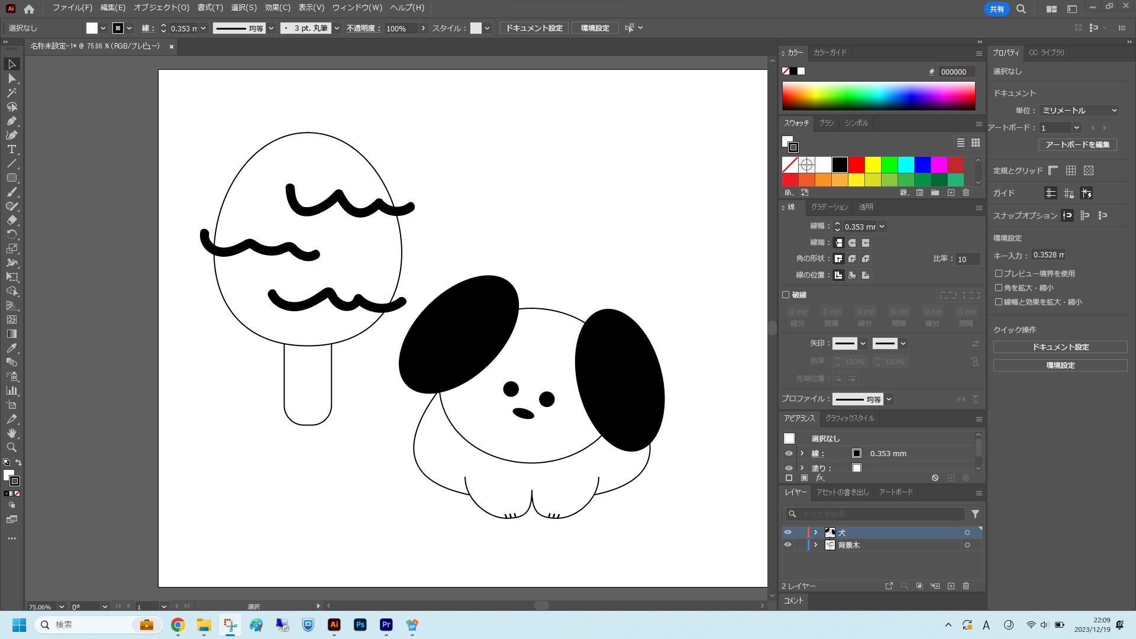The image size is (1136, 639).
Task: Click the layer search field
Action: [876, 514]
